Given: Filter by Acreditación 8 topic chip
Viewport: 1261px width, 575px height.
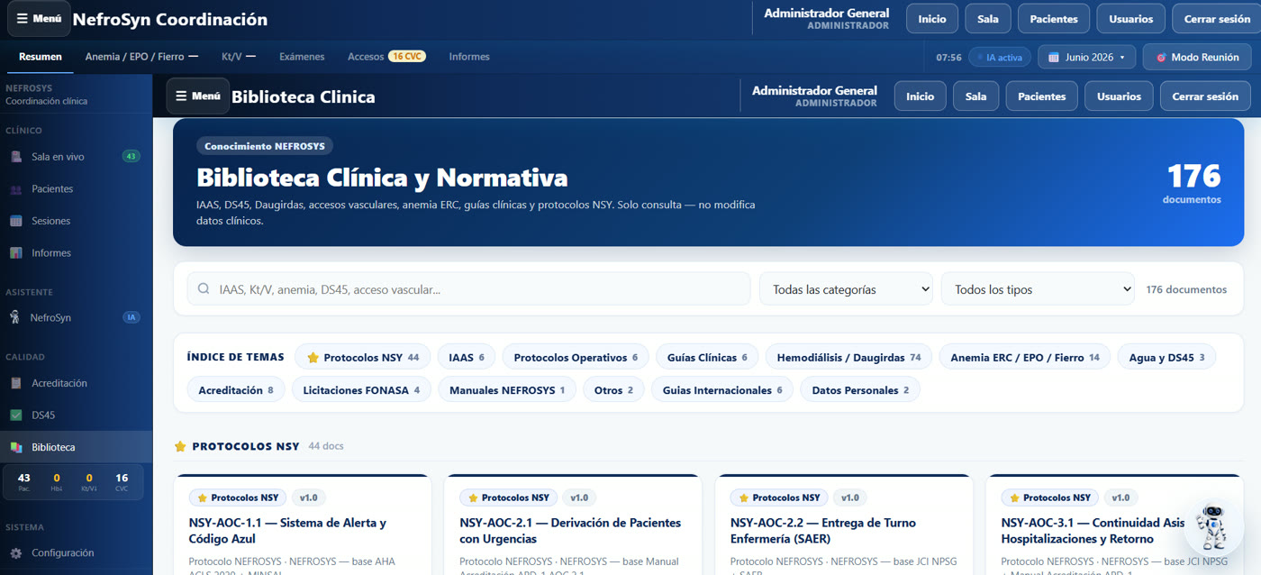Looking at the screenshot, I should 236,390.
